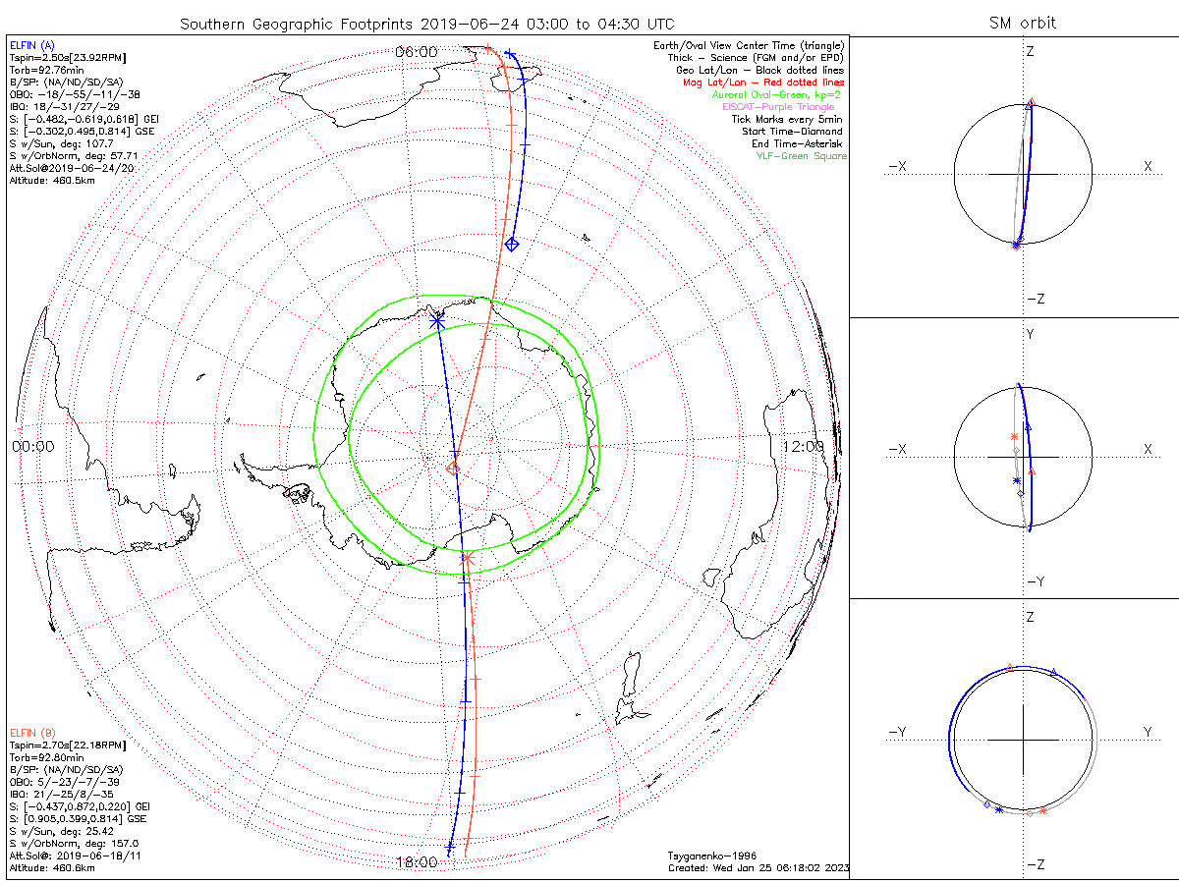Click '-Z' label in bottom SM orbit panel
The width and height of the screenshot is (1179, 884).
tap(1036, 864)
